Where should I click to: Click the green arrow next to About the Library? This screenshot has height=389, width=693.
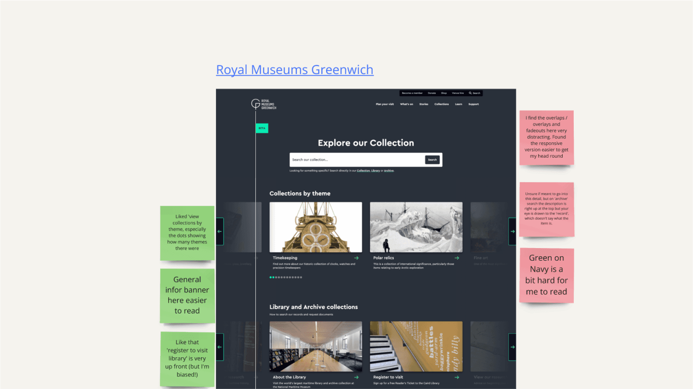356,377
